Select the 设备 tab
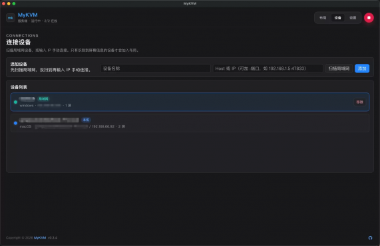Screen dimensions: 380x246 pyautogui.click(x=337, y=18)
